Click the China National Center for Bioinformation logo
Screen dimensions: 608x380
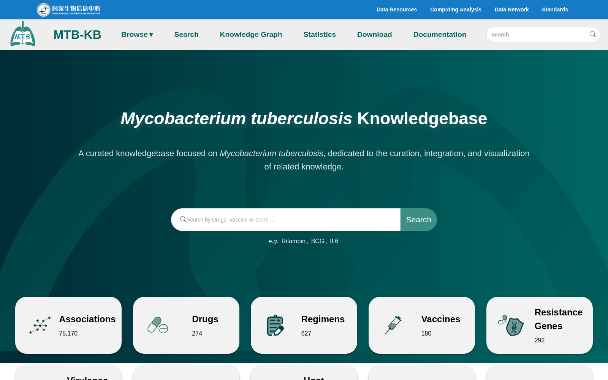tap(68, 9)
